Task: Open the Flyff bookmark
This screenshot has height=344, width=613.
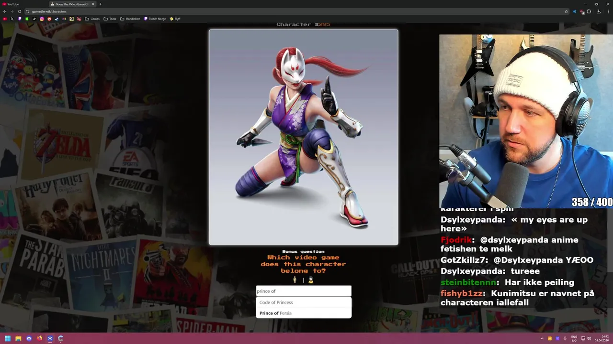Action: 175,19
